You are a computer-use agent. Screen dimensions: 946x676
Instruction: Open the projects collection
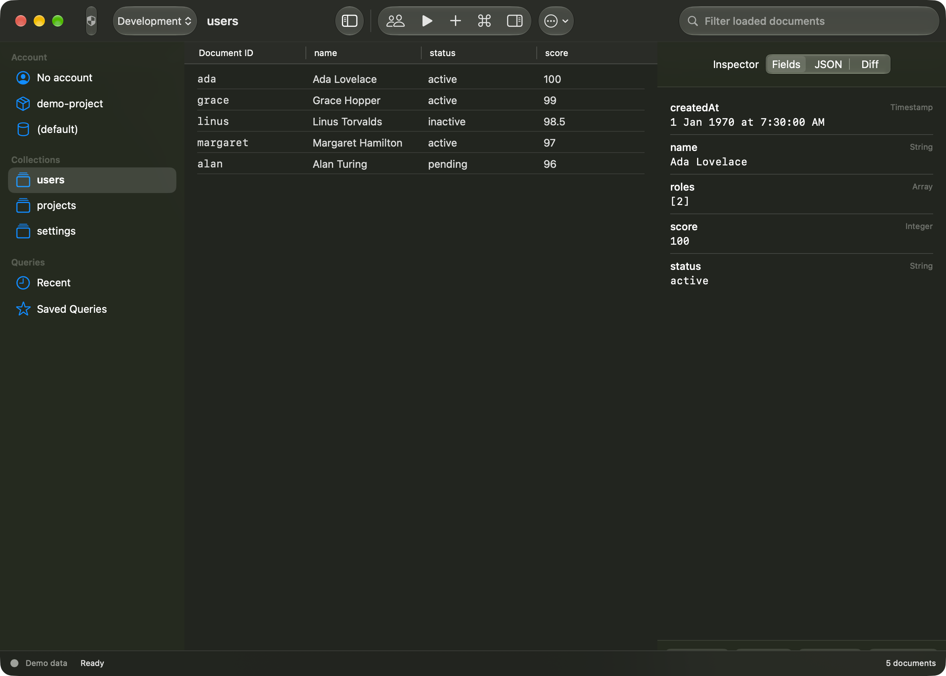(92, 205)
